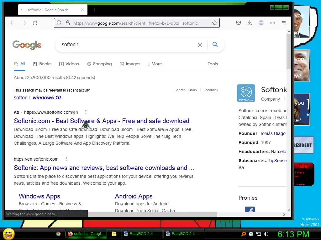The image size is (321, 240).
Task: Open the three-dot menu beside en.softonic.com
Action: pos(66,159)
